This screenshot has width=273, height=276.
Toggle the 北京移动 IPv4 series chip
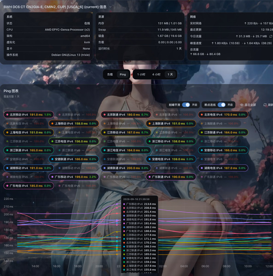(29, 115)
